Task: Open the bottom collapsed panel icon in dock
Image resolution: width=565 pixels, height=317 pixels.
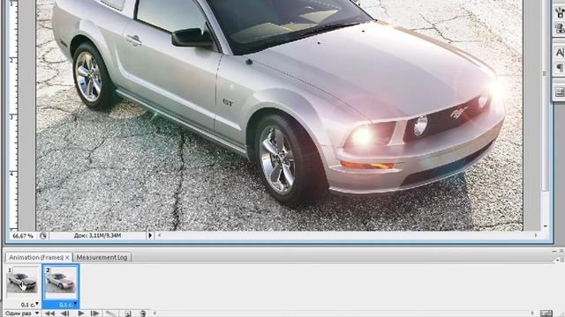Action: [559, 92]
